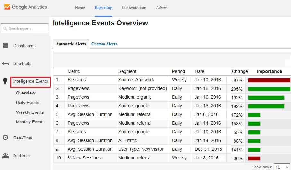291x170 pixels.
Task: Switch to the Custom Alerts tab
Action: coord(104,44)
